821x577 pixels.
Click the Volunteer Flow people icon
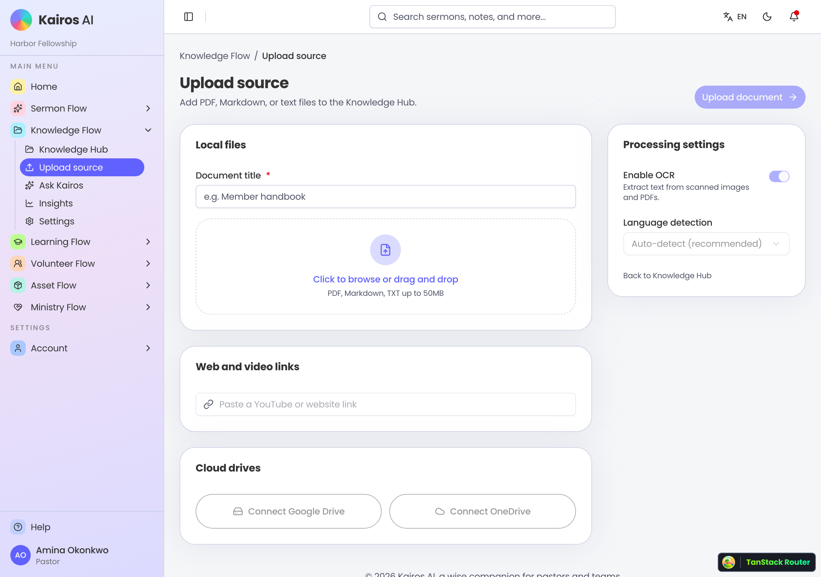click(x=18, y=263)
